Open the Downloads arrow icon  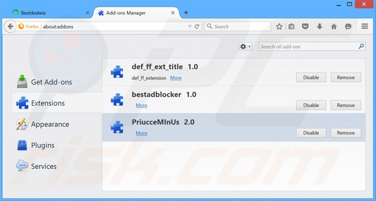pos(319,26)
